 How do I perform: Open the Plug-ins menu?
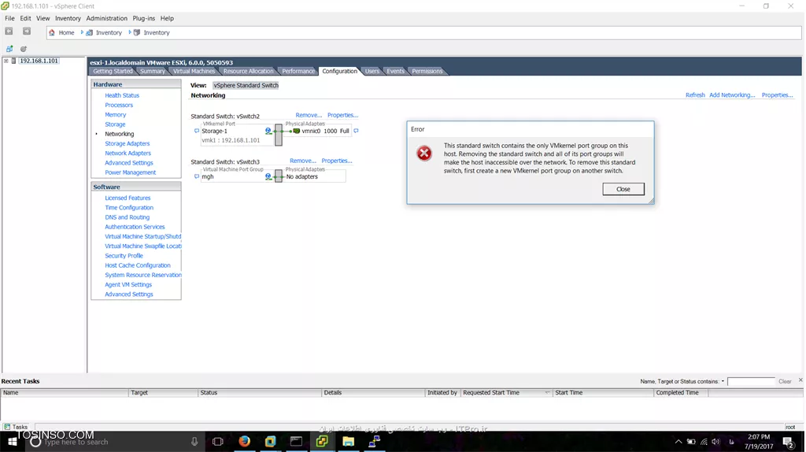[x=143, y=18]
